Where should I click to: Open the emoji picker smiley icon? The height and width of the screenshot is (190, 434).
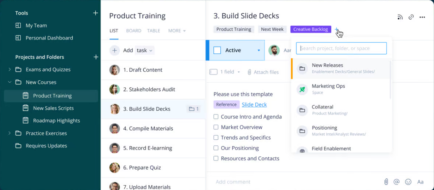point(408,181)
